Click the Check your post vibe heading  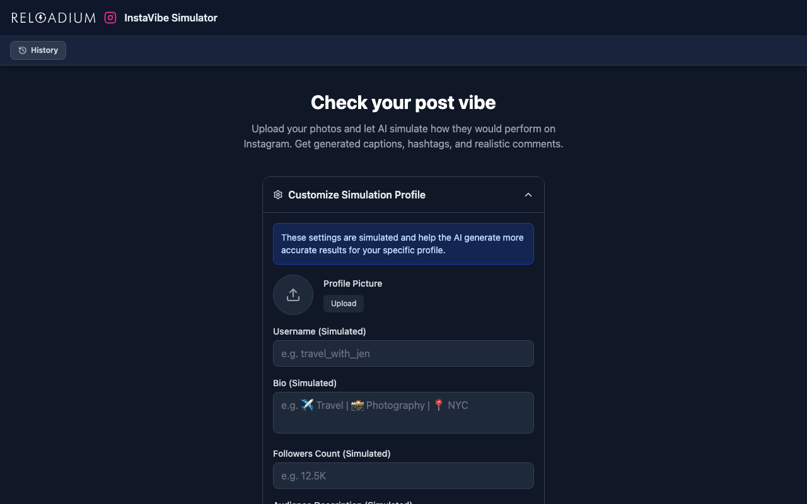(403, 103)
